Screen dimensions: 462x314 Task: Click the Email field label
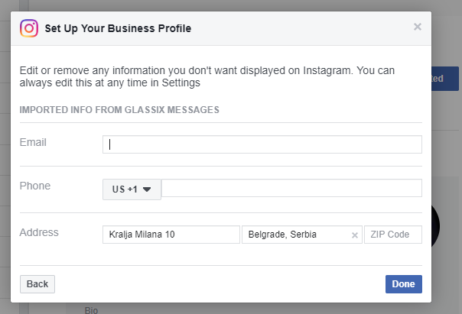click(33, 142)
